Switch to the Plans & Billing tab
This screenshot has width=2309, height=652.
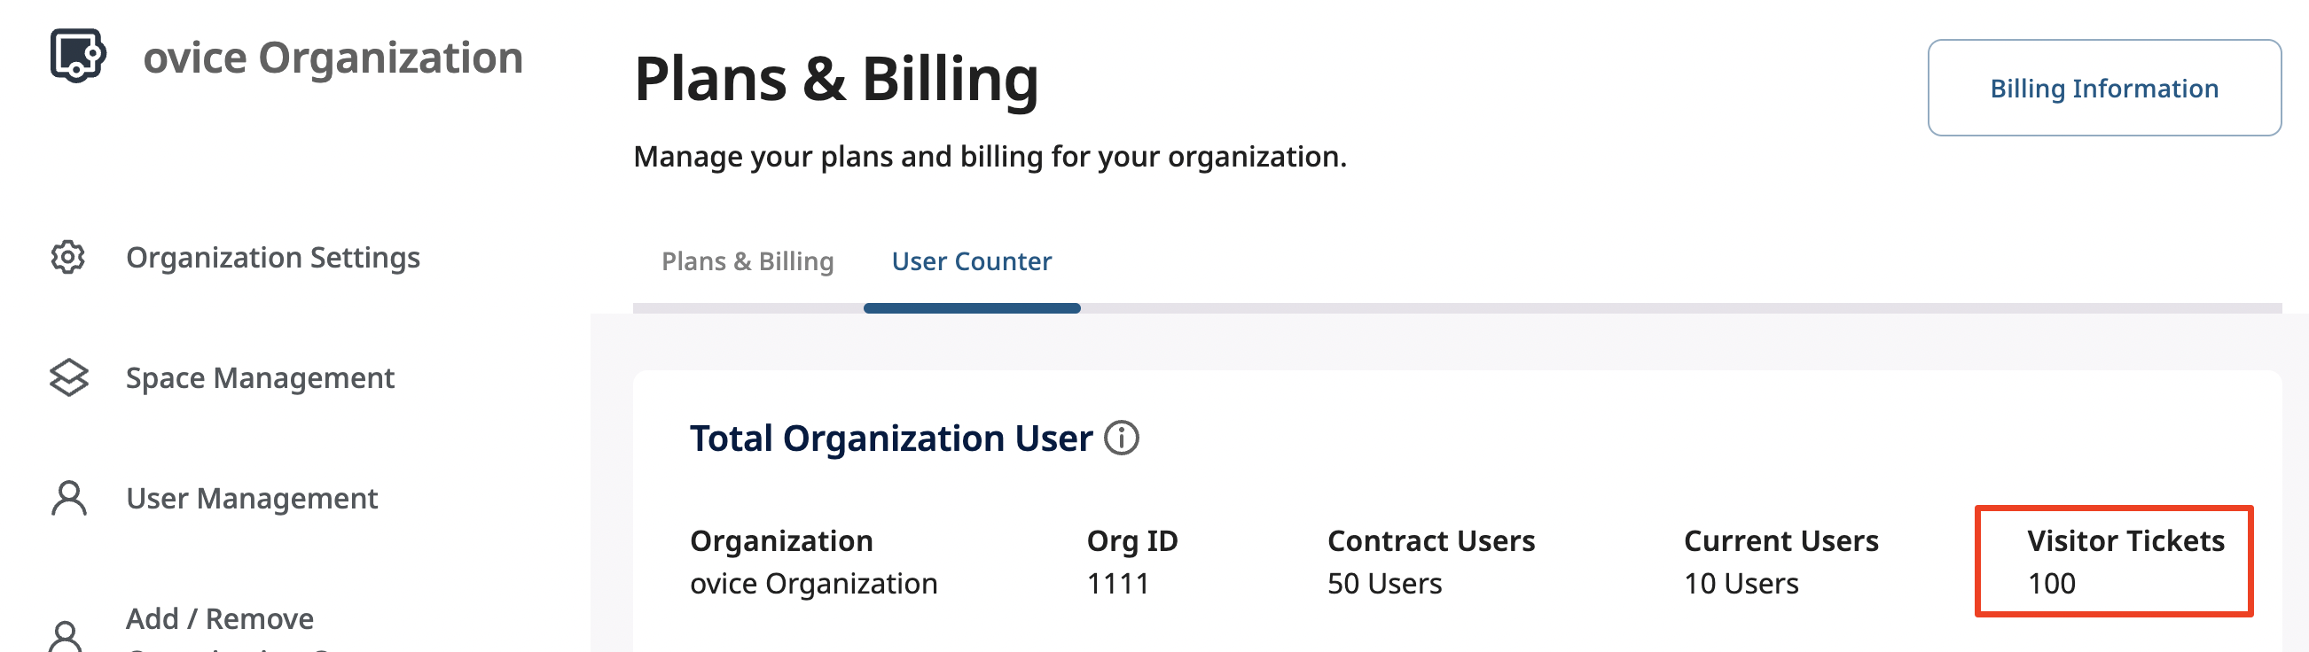pos(747,261)
